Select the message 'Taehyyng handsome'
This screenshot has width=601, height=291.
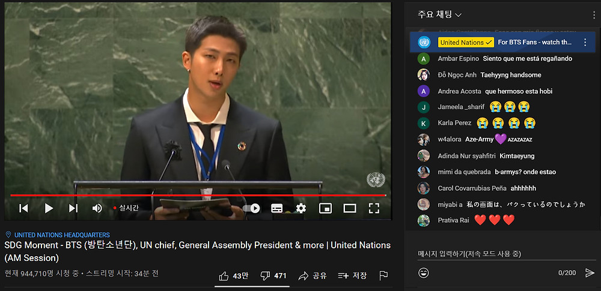[510, 75]
